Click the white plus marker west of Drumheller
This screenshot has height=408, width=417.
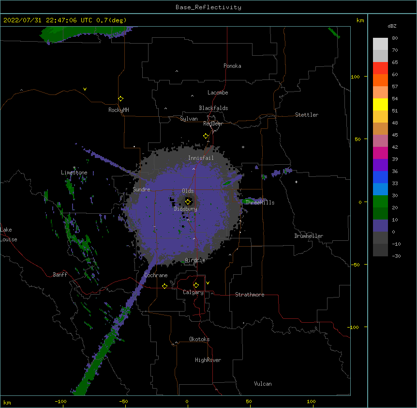(296, 182)
